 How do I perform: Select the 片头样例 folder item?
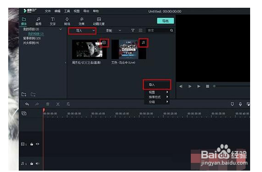(x=31, y=43)
